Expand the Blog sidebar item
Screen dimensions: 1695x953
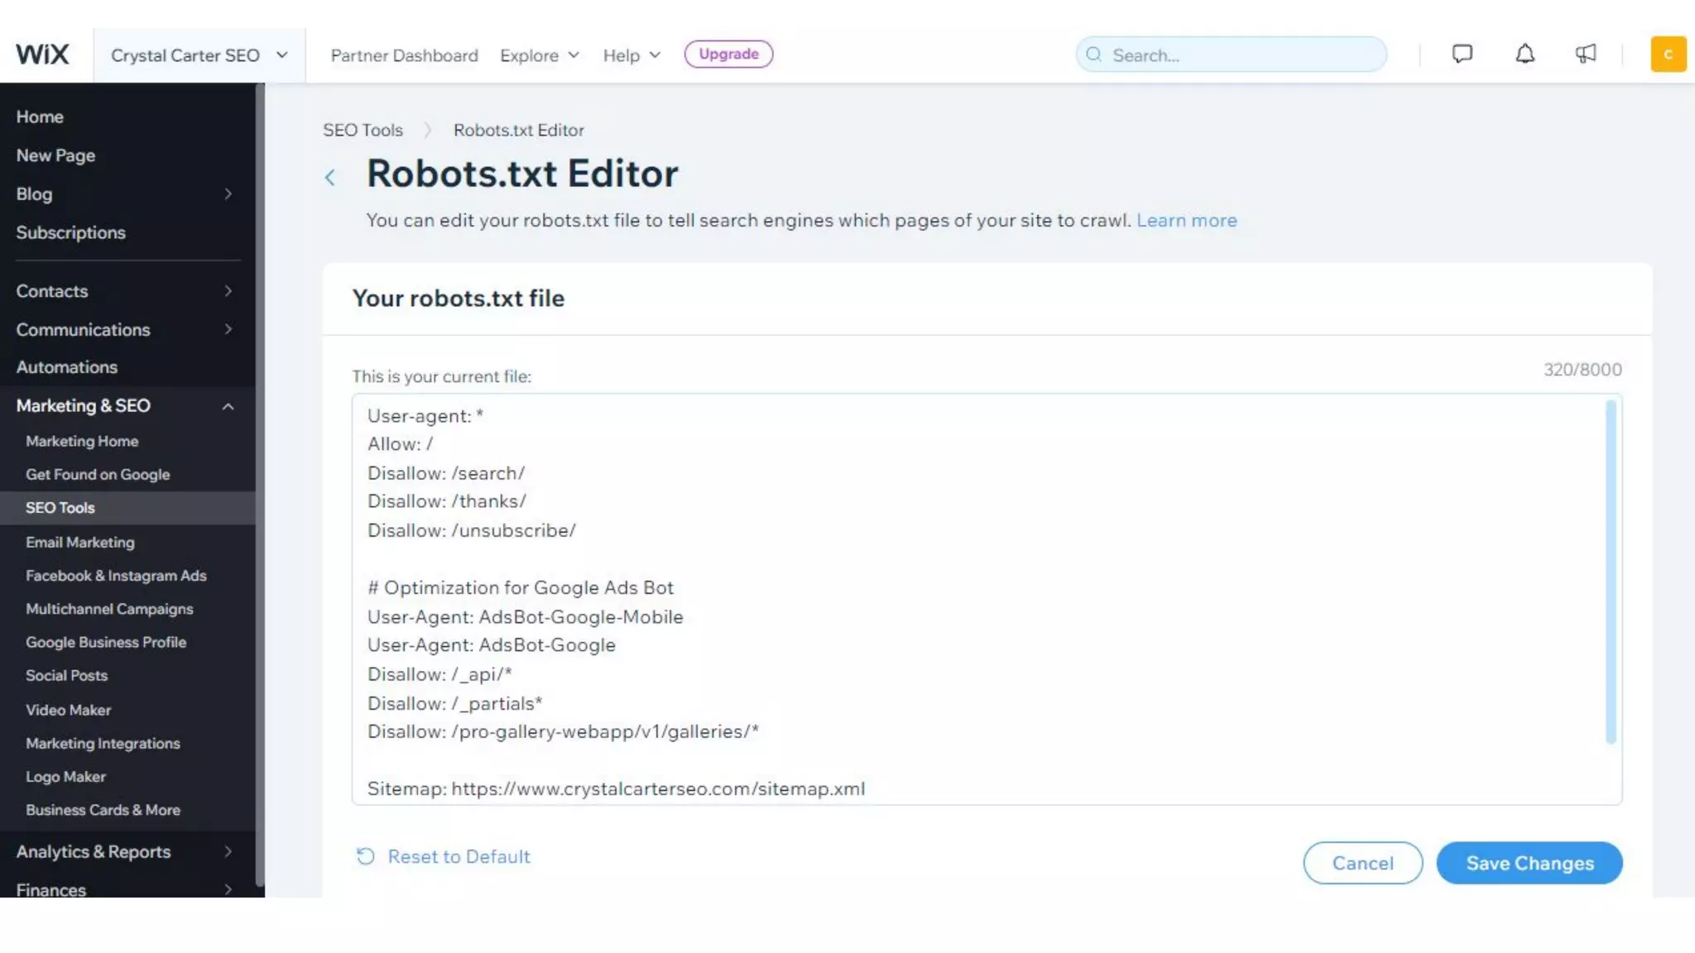[228, 194]
